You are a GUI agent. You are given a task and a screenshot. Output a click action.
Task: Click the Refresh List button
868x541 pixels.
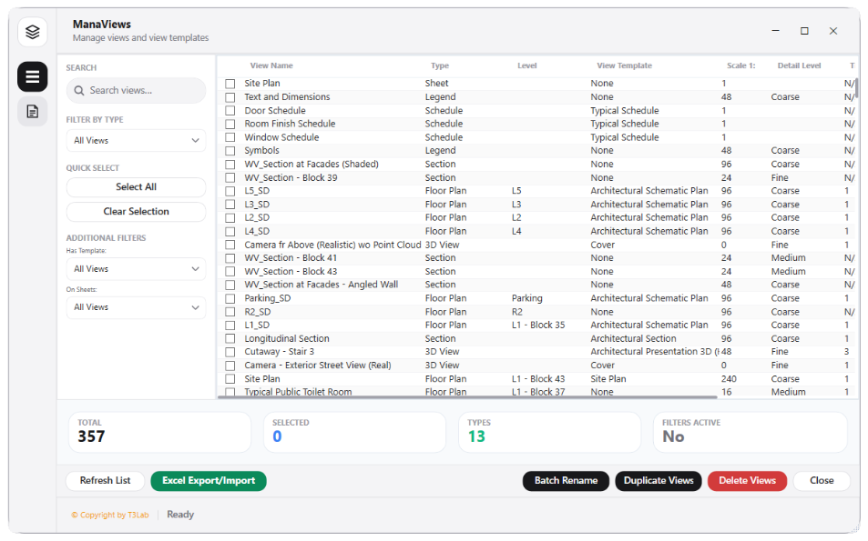tap(105, 481)
